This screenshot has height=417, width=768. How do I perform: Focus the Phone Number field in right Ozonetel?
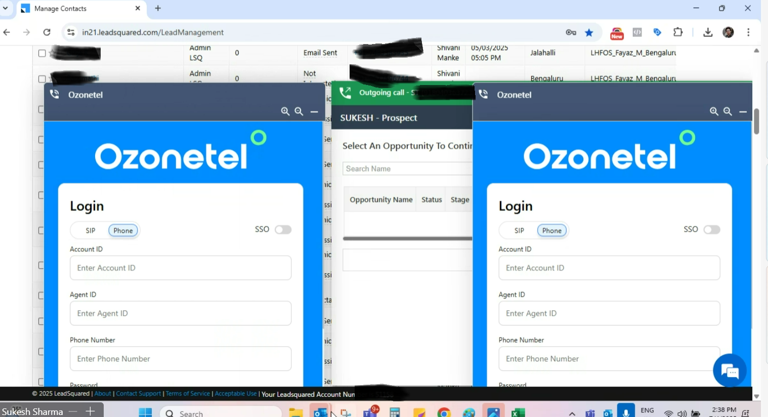click(x=609, y=359)
